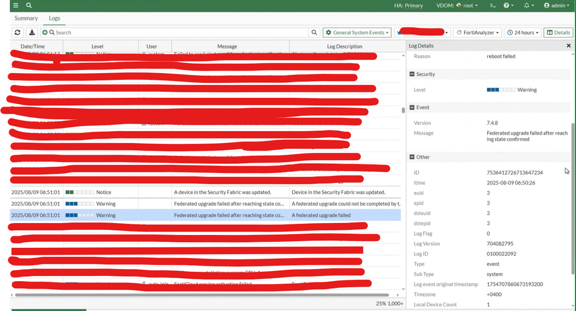Close the Log Details panel
Viewport: 576px width, 311px height.
click(569, 46)
